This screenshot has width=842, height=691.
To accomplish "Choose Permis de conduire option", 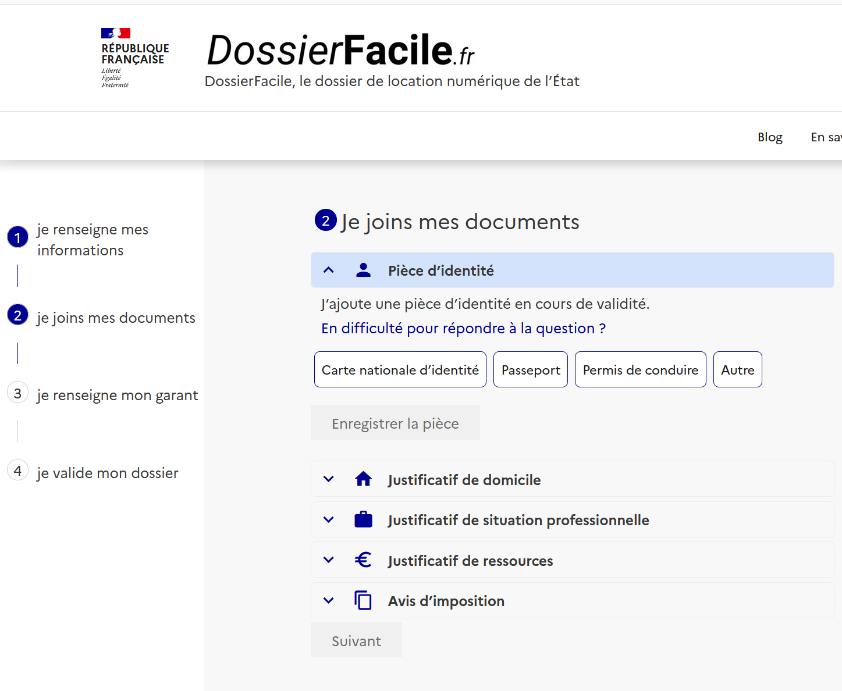I will [641, 369].
